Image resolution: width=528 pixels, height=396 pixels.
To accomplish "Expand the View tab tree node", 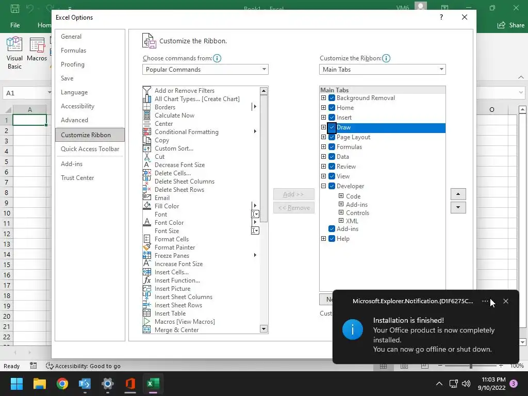I will coord(324,176).
